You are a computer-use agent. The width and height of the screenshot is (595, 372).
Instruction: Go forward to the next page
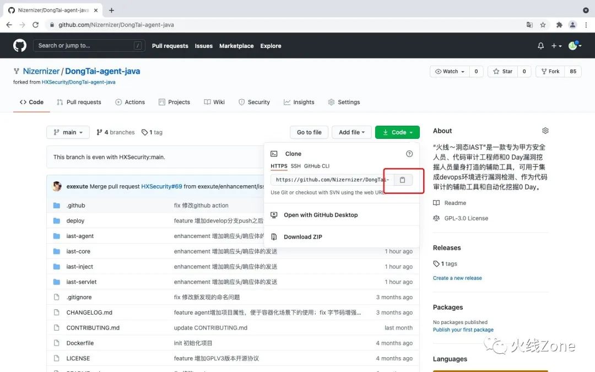[22, 25]
